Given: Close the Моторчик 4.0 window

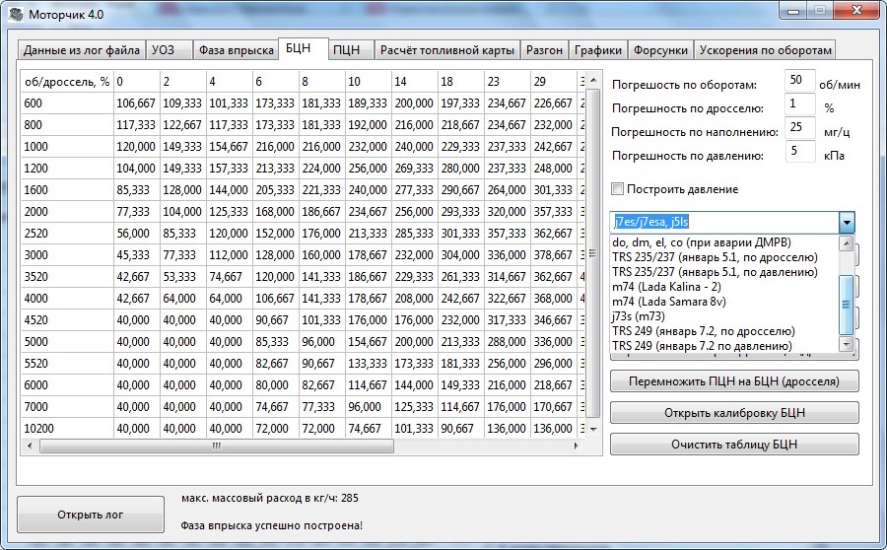Looking at the screenshot, I should point(856,10).
